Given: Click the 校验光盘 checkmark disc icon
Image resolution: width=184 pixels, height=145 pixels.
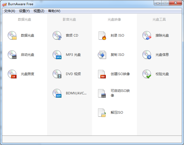Looking at the screenshot, I should [147, 74].
